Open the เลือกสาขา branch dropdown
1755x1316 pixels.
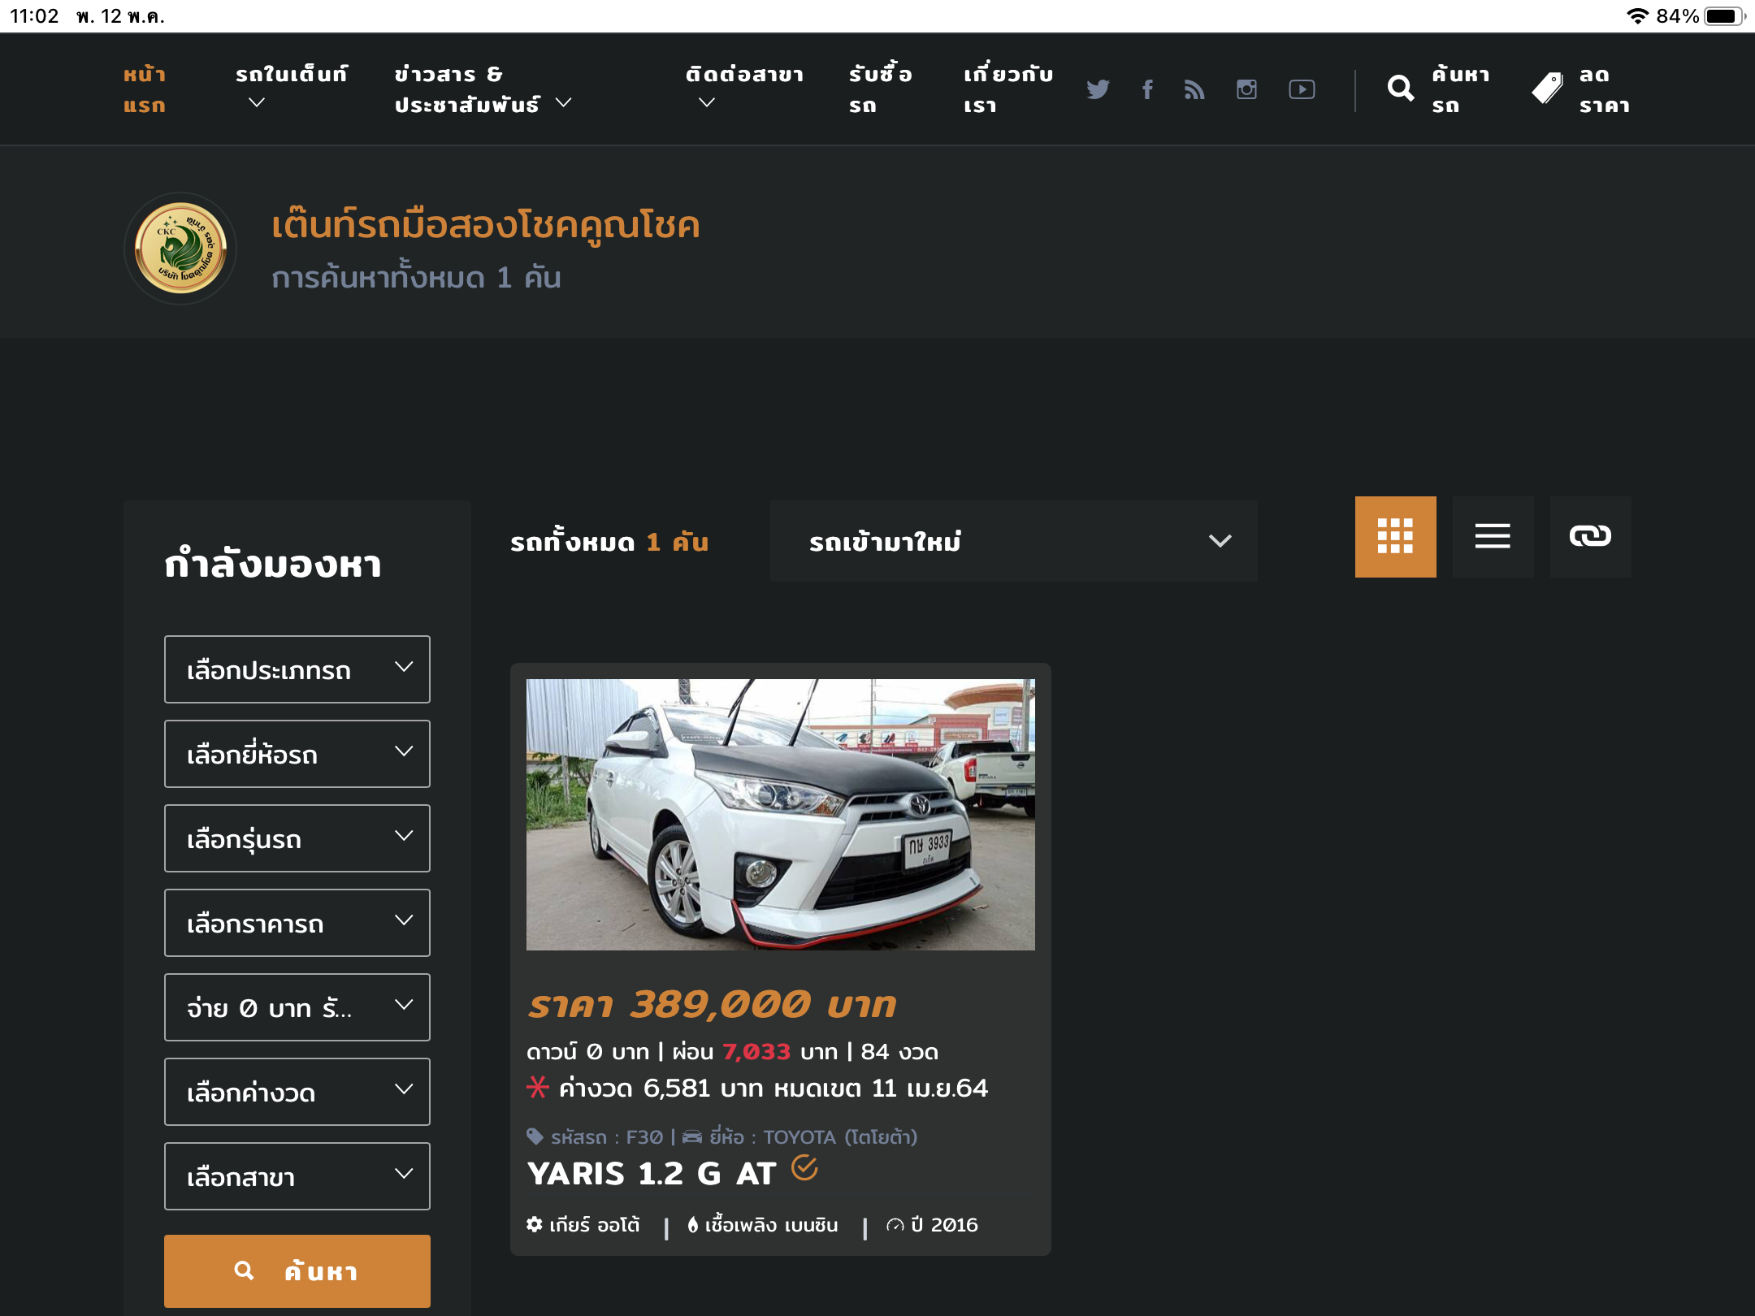(297, 1176)
